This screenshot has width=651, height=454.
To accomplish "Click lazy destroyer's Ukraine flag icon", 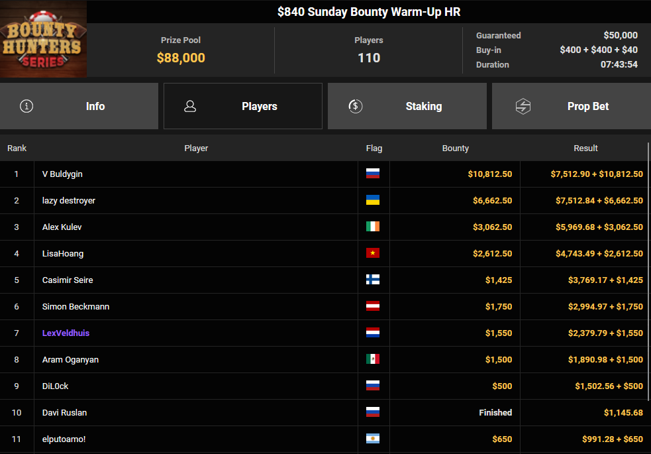I will pyautogui.click(x=373, y=200).
